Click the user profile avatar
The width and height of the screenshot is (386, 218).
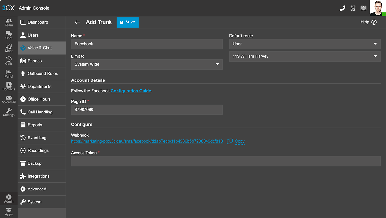click(x=378, y=8)
